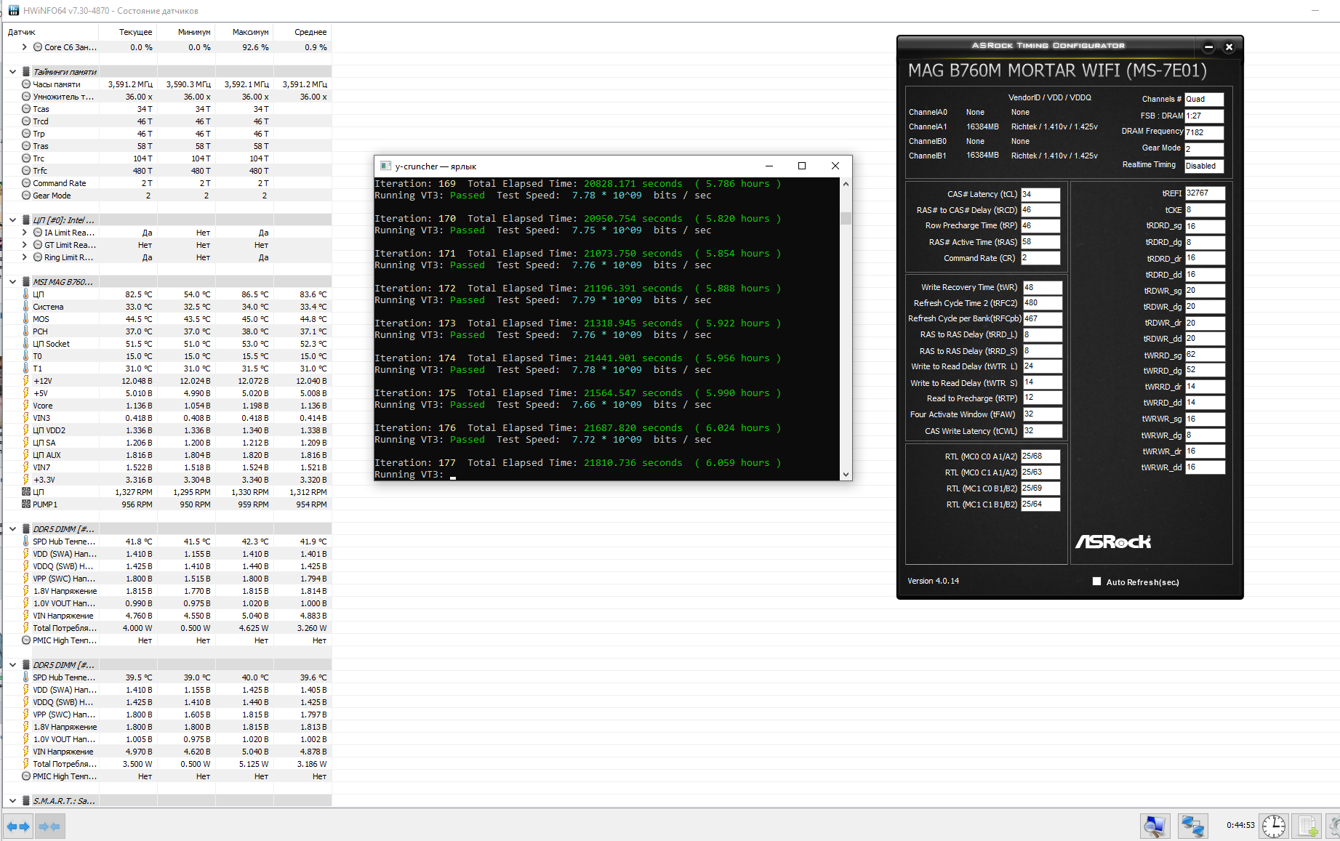The width and height of the screenshot is (1340, 841).
Task: Click the RTL (MC0 C0 A1/A2) value field
Action: pos(1040,456)
